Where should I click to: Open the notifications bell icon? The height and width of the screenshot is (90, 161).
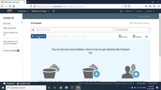[x=121, y=11]
